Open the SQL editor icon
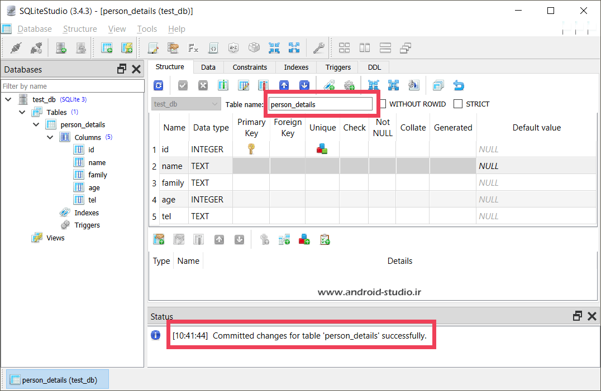 (153, 48)
